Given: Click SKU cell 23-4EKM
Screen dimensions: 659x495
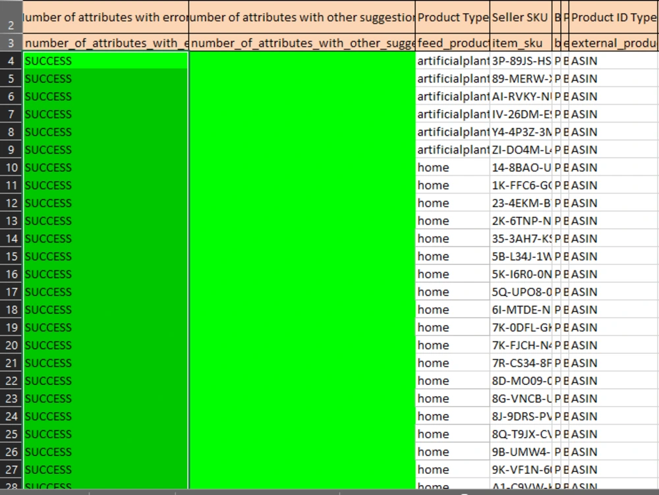Looking at the screenshot, I should pyautogui.click(x=521, y=204).
